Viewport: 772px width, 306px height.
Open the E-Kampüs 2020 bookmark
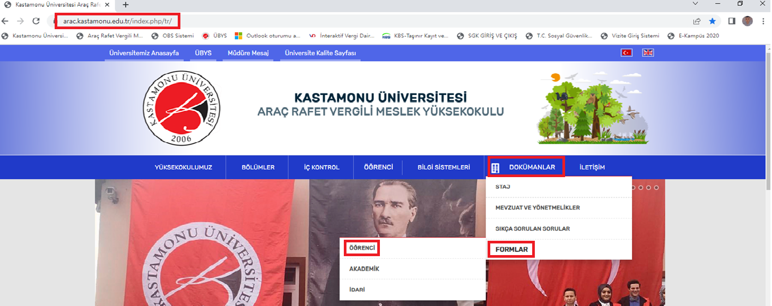(x=693, y=36)
